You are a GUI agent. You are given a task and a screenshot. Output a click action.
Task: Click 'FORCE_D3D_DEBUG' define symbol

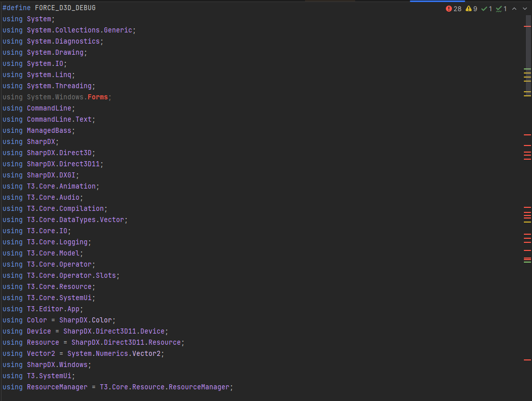pyautogui.click(x=65, y=8)
